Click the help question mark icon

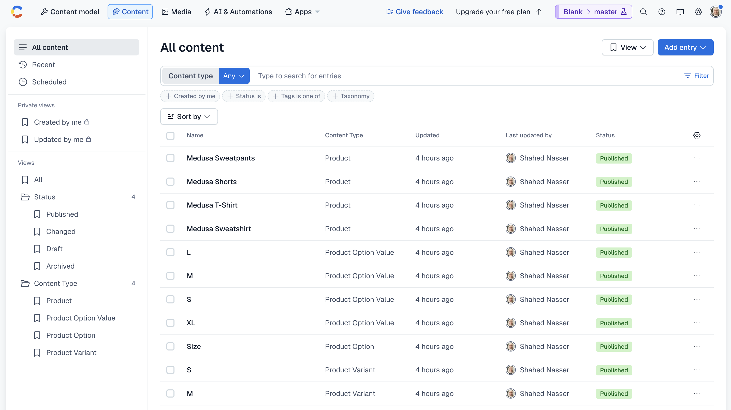click(662, 12)
